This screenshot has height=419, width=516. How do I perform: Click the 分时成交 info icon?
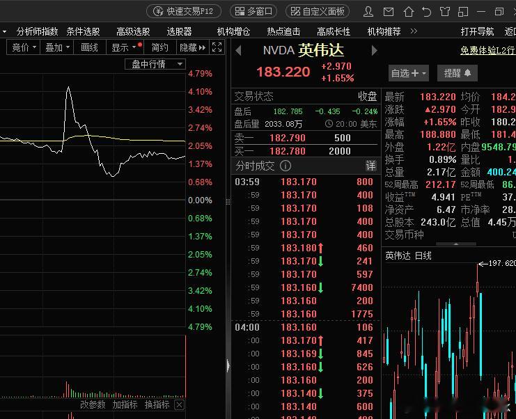[286, 166]
